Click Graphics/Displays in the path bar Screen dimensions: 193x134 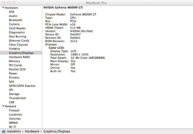pyautogui.click(x=57, y=131)
